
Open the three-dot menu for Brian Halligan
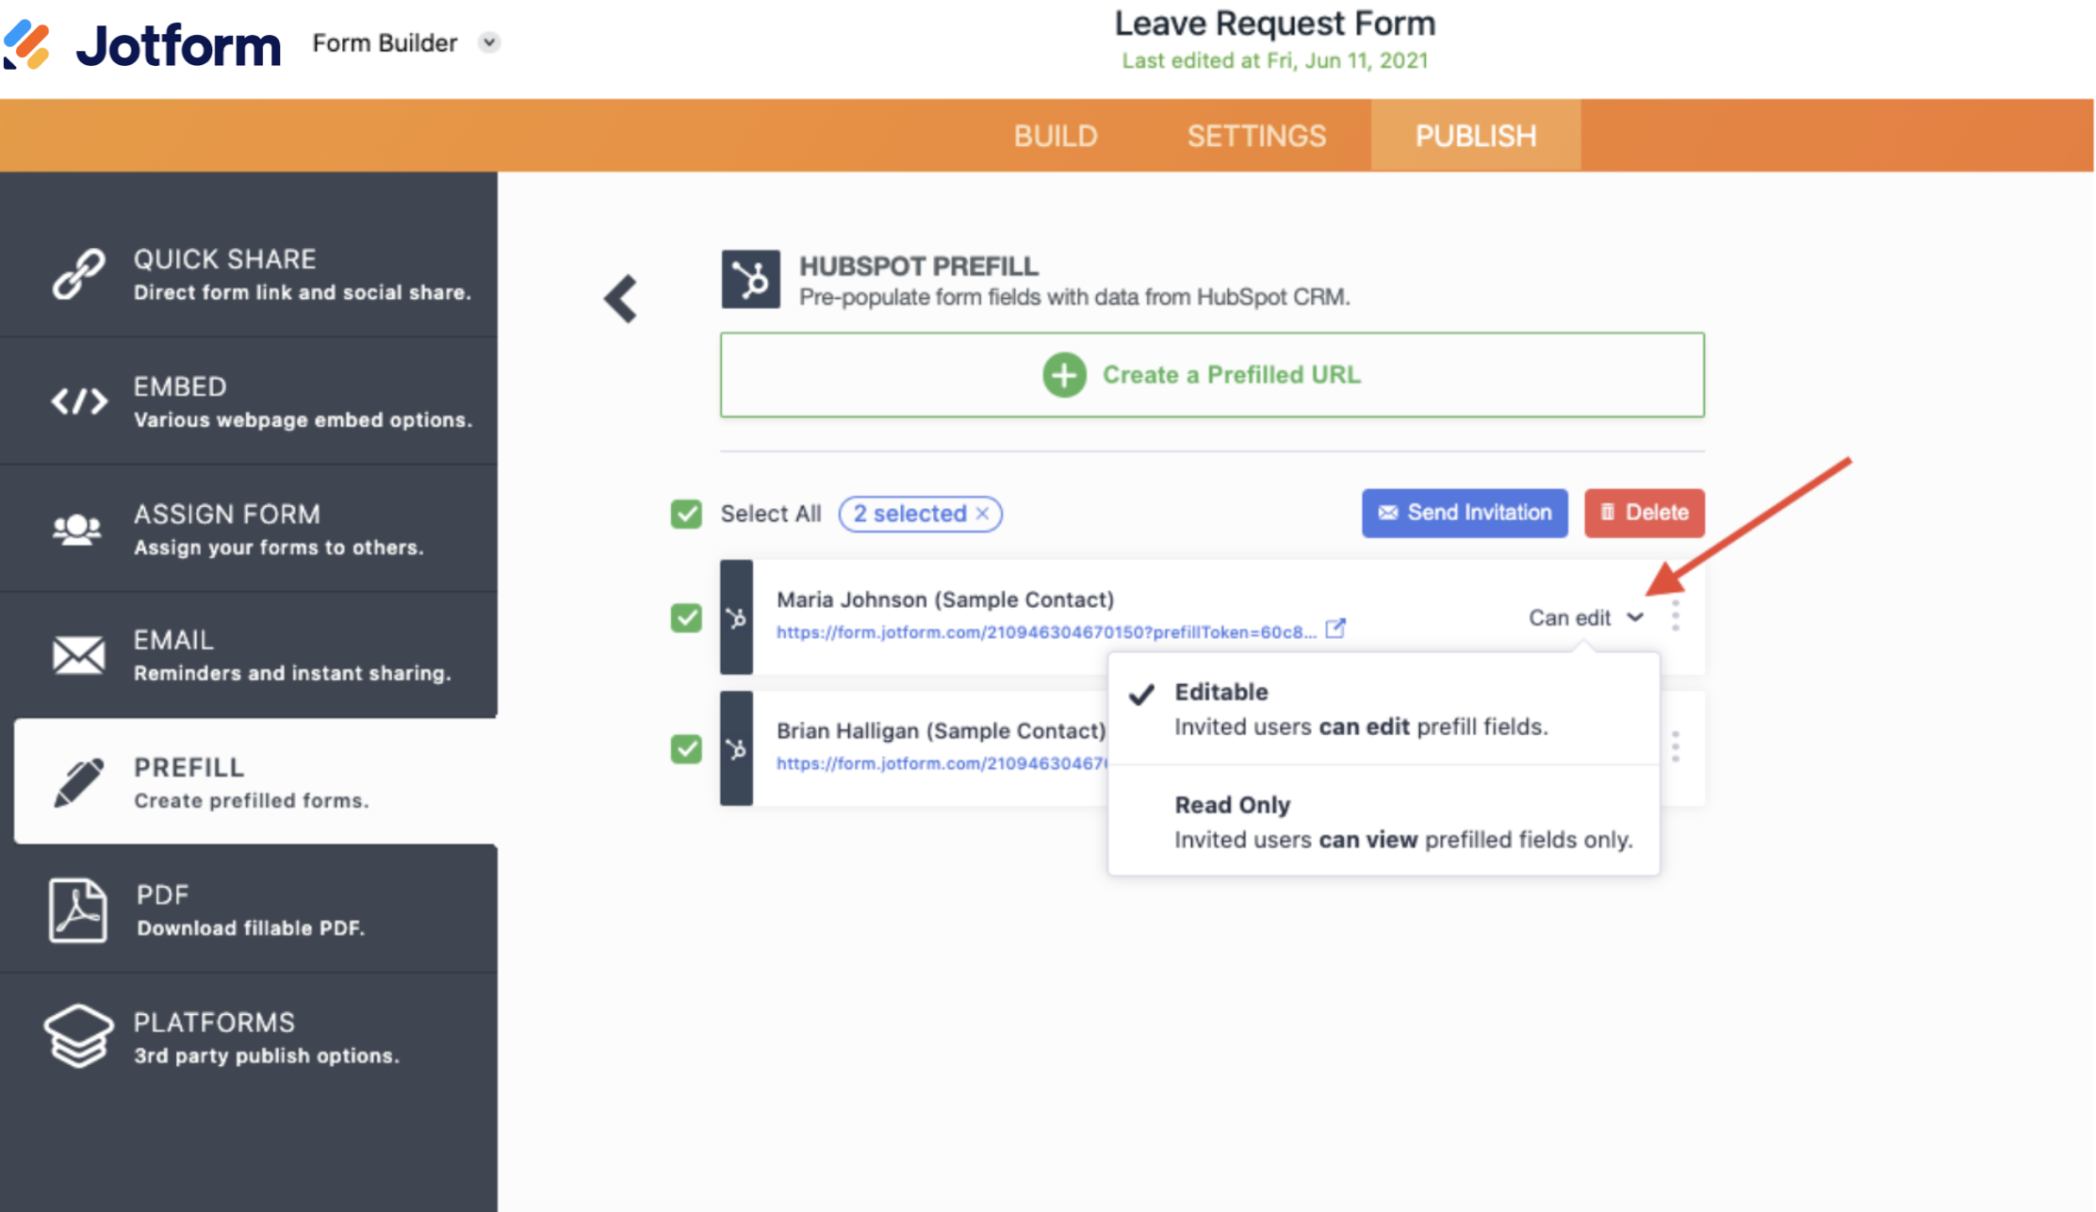coord(1675,746)
